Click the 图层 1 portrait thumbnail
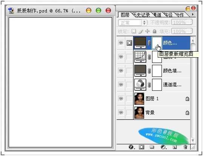Screen dimensions: 203x156 (139, 99)
